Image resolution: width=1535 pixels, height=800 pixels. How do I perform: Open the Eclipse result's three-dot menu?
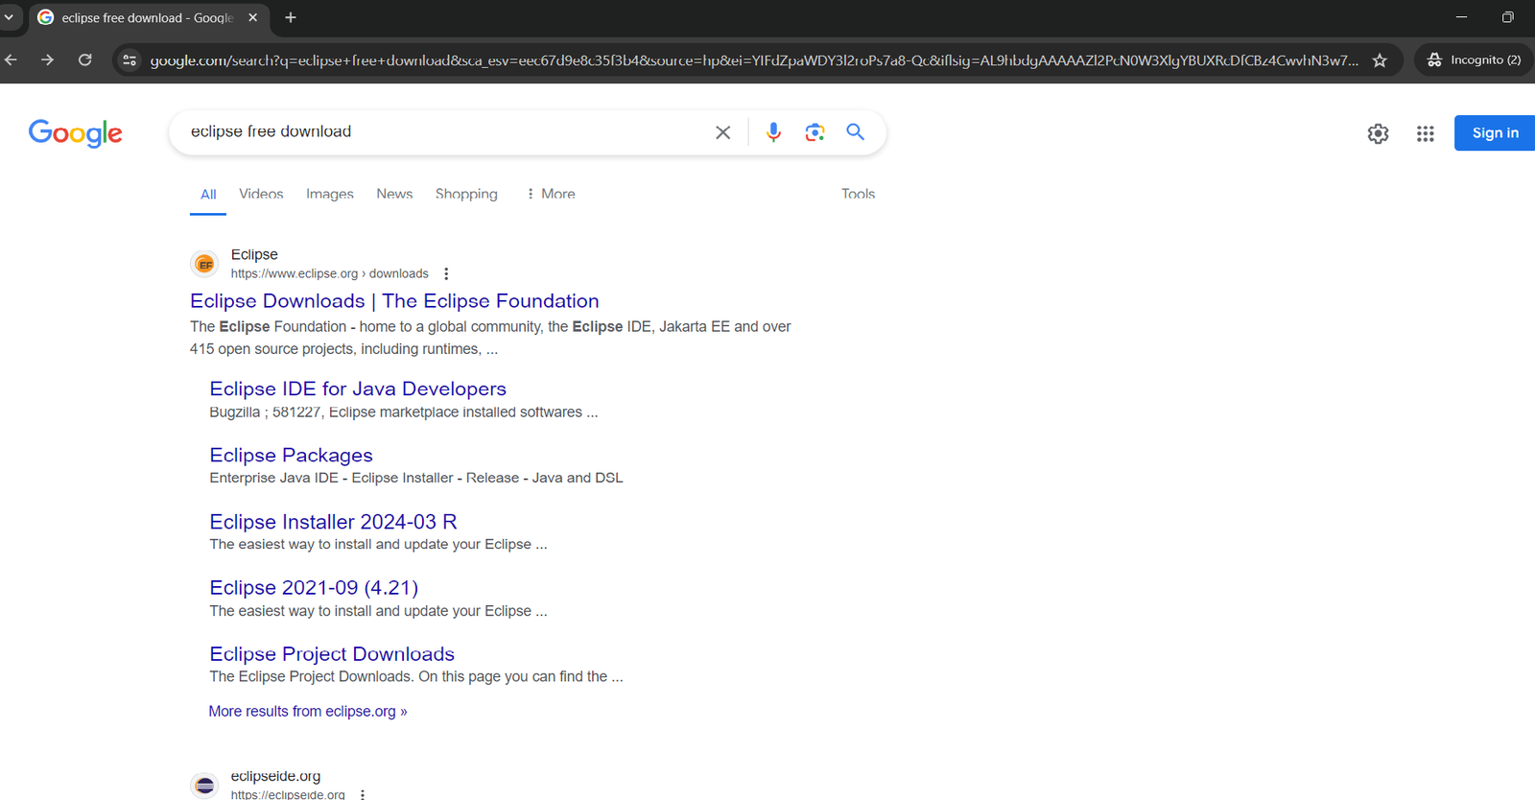[x=446, y=273]
